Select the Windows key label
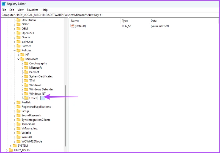 [x=35, y=85]
